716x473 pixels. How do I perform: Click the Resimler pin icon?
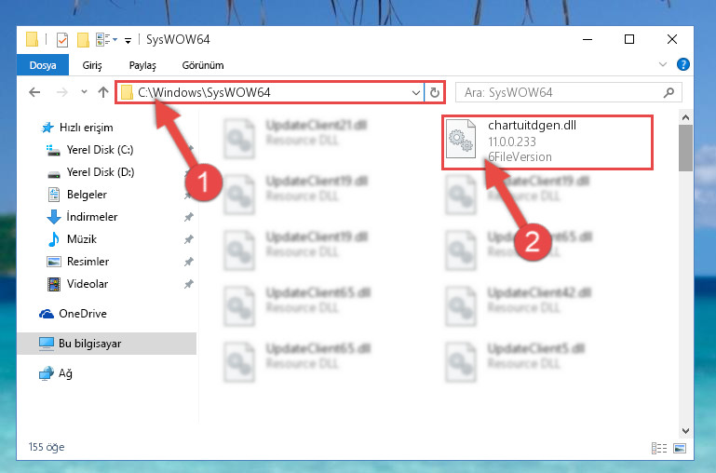[189, 262]
